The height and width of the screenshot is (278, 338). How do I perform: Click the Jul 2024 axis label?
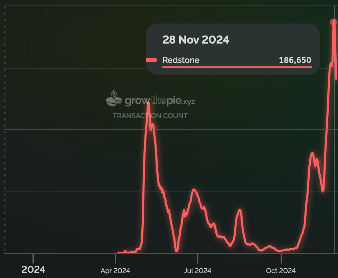coord(197,271)
